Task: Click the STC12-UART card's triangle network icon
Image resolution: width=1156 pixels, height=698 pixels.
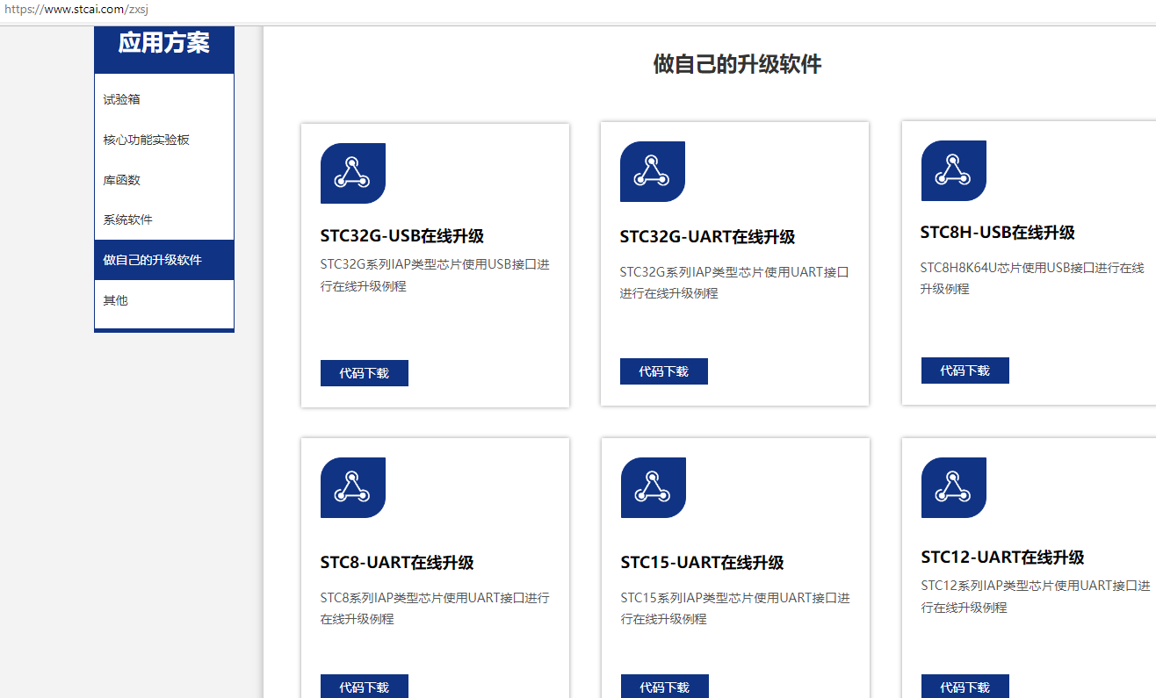Action: [x=953, y=487]
